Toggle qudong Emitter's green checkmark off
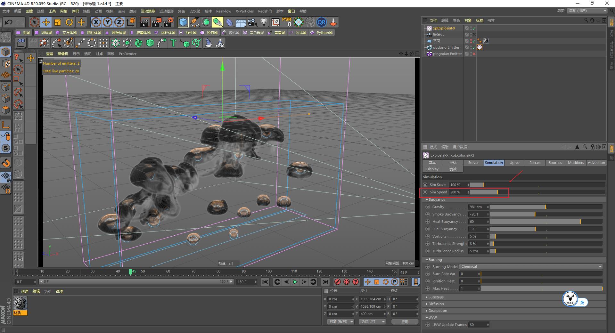This screenshot has width=615, height=333. (474, 48)
